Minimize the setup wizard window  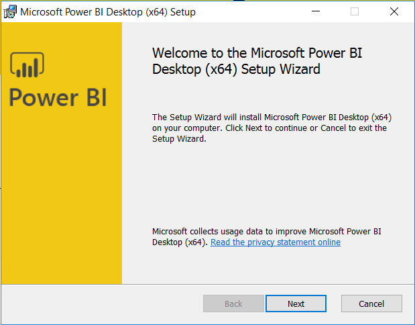[x=316, y=11]
